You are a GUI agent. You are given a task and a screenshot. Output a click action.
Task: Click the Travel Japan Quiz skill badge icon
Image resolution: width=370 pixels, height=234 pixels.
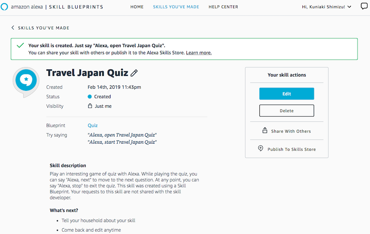pos(26,82)
